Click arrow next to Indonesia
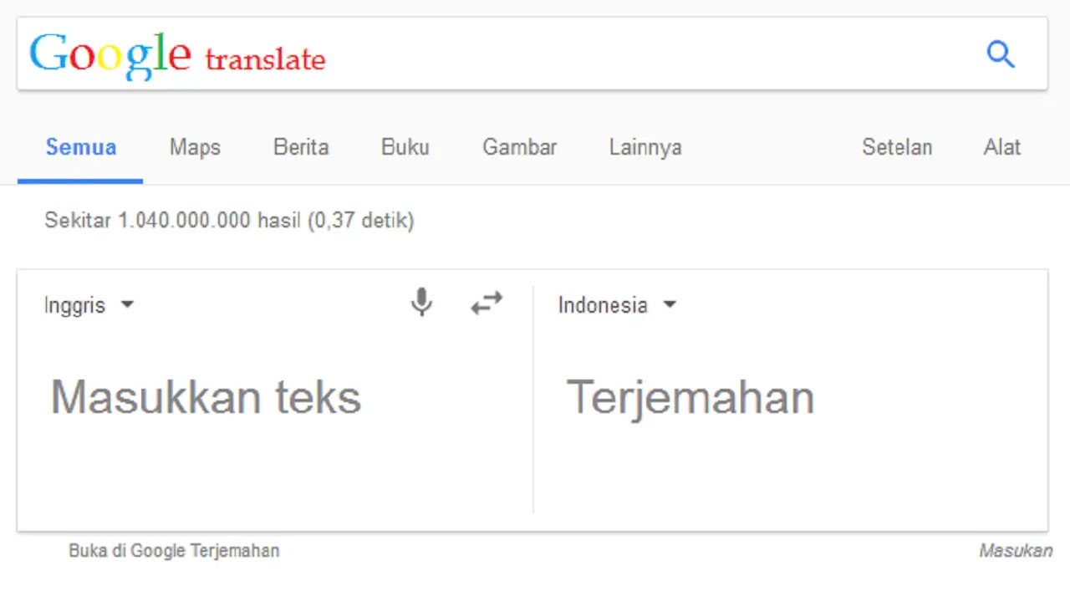The image size is (1070, 602). (670, 305)
